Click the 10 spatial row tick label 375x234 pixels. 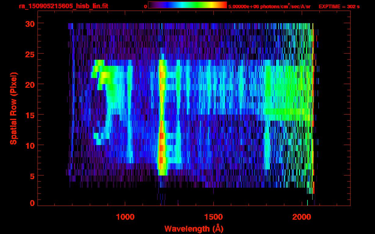pos(30,145)
